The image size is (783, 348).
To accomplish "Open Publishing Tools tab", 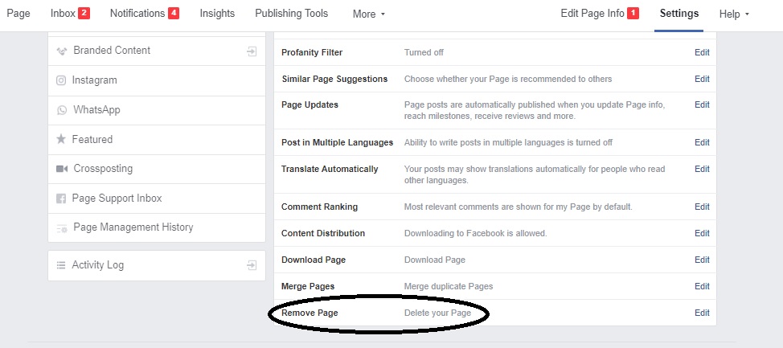I will click(292, 14).
